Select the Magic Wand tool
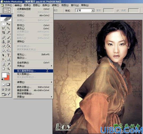 coord(8,28)
